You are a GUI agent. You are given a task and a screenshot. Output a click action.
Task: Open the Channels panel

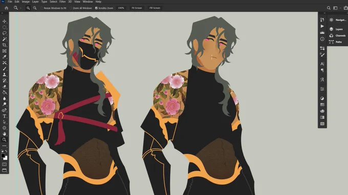[x=338, y=35]
